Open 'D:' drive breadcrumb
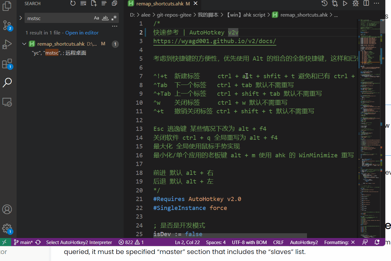The image size is (391, 261). [x=132, y=15]
